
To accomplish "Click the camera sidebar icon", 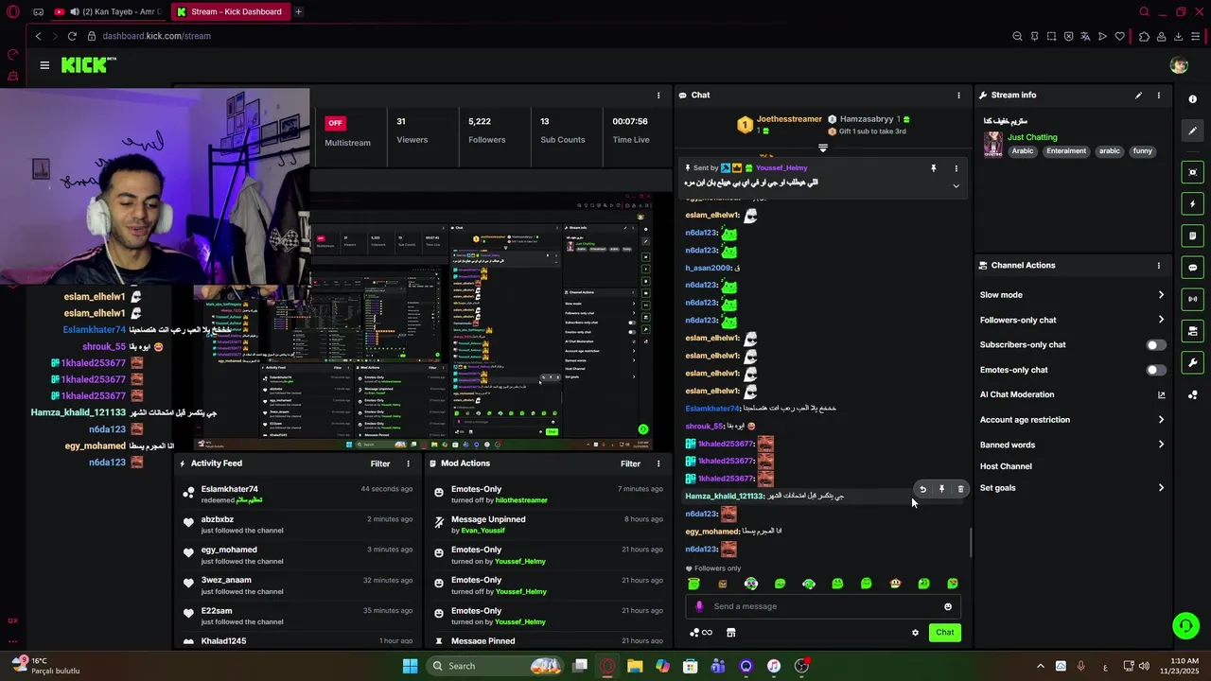I will (x=1192, y=331).
